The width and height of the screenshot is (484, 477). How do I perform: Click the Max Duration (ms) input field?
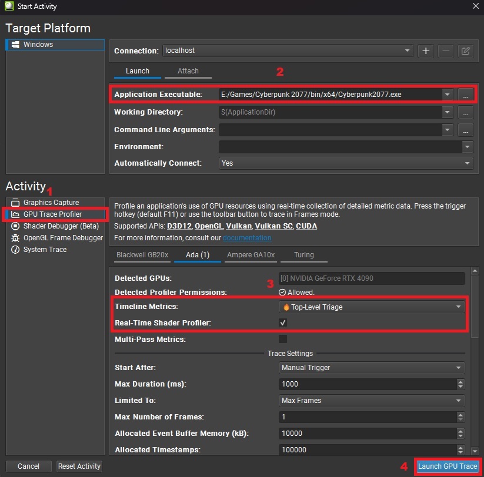tap(368, 384)
